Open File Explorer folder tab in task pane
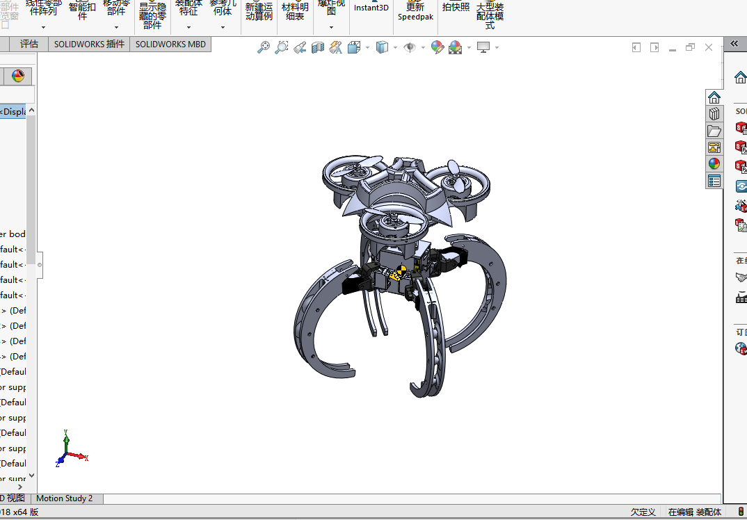Image resolution: width=747 pixels, height=520 pixels. pyautogui.click(x=714, y=131)
